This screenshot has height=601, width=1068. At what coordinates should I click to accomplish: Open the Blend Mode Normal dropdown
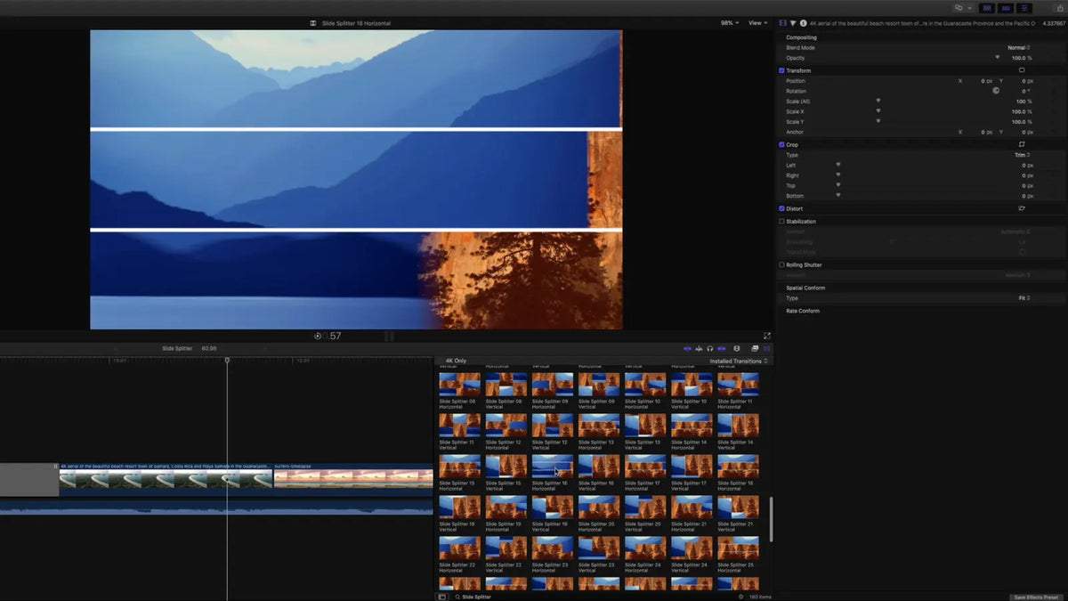(x=1019, y=48)
